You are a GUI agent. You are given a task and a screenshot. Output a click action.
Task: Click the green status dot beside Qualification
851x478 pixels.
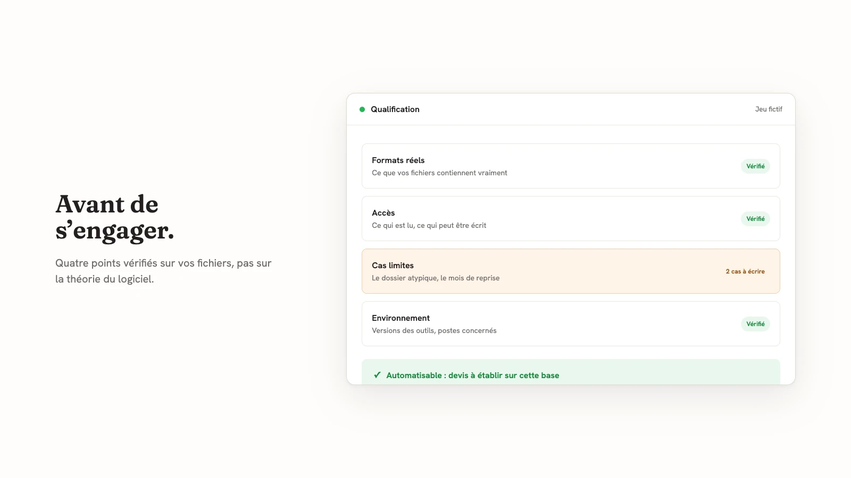tap(362, 109)
